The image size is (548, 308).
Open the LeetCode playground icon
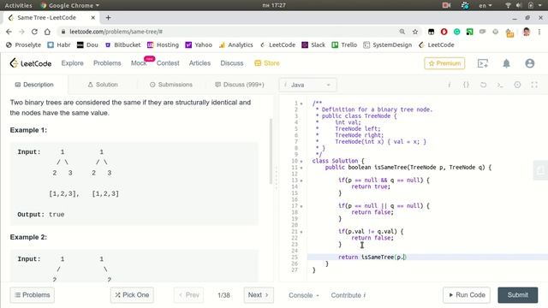click(x=483, y=63)
